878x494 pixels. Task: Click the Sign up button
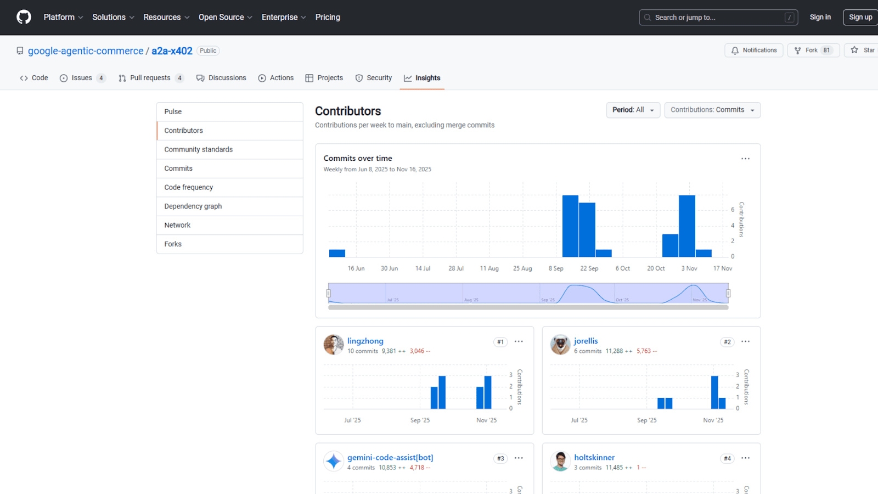pos(860,17)
